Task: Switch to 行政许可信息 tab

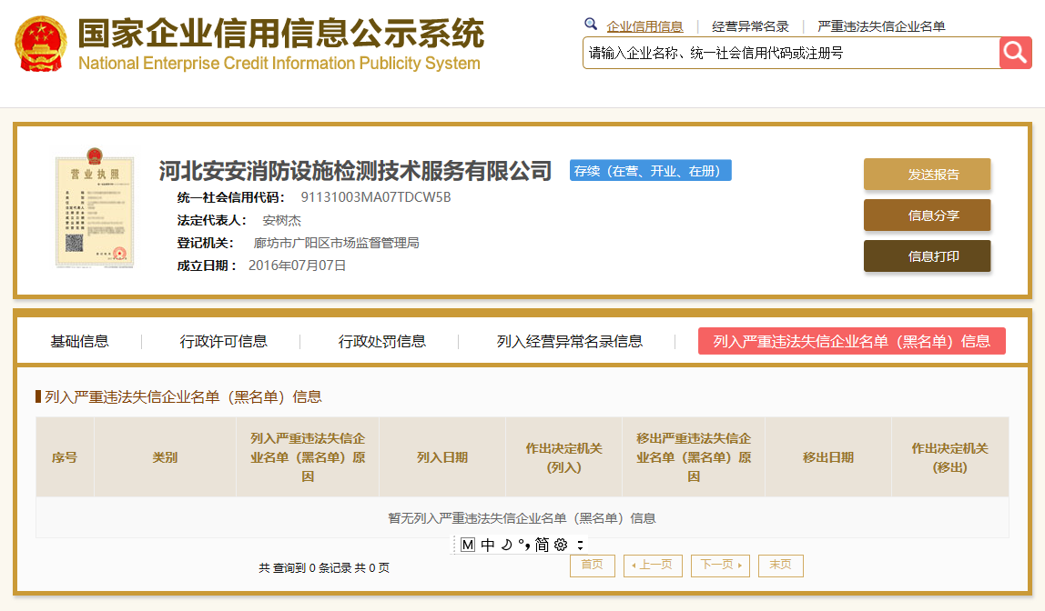Action: 223,342
